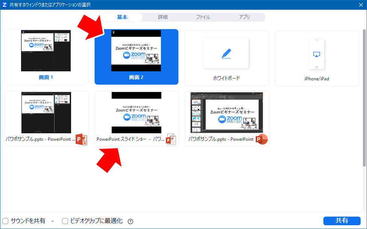Enable ビデオクリップに最適化 checkbox
The height and width of the screenshot is (229, 367).
[65, 221]
